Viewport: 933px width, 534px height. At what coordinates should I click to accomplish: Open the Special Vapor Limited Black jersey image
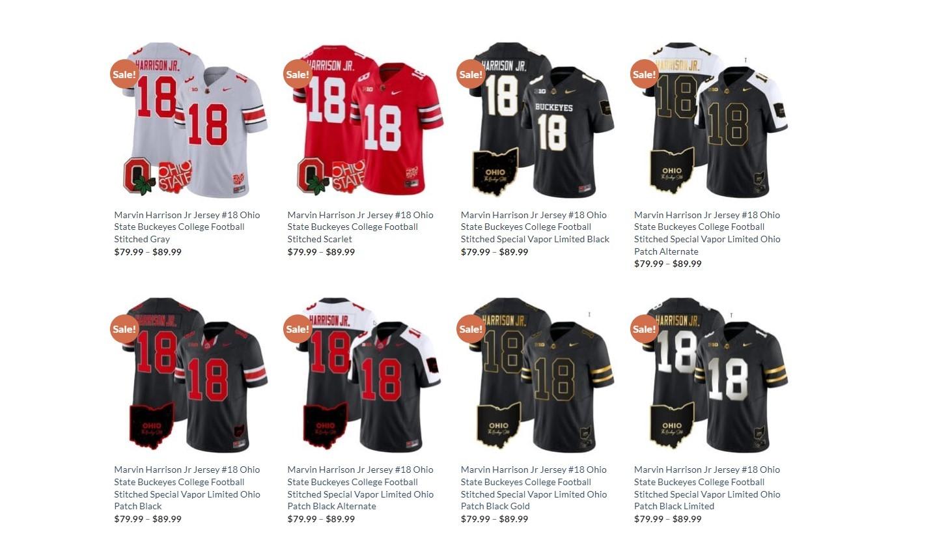click(x=537, y=121)
